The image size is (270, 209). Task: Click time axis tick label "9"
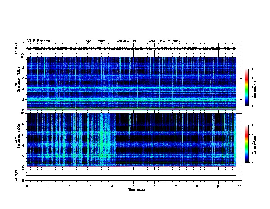(218, 186)
